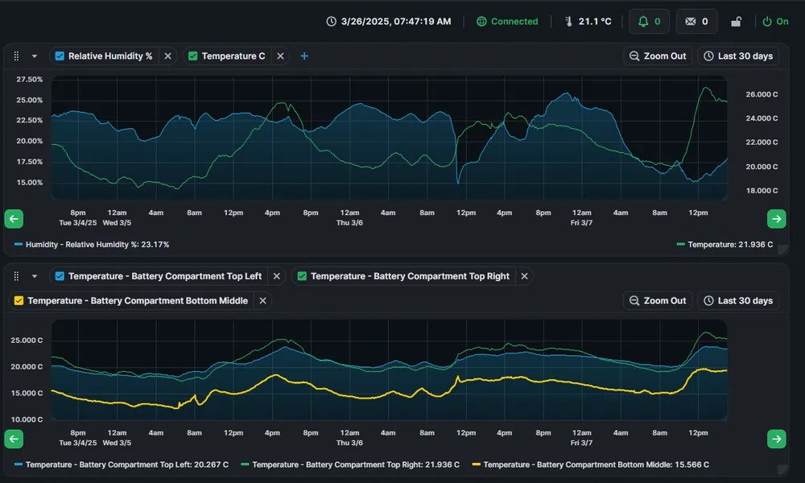Grab the battery chart drag handle
Screen dimensions: 805x483
coord(16,276)
